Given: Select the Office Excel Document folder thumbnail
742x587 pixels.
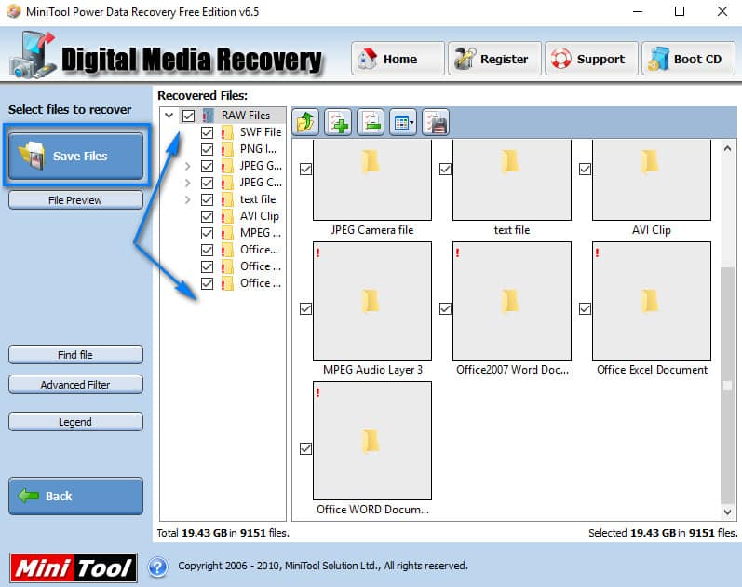Looking at the screenshot, I should (652, 300).
